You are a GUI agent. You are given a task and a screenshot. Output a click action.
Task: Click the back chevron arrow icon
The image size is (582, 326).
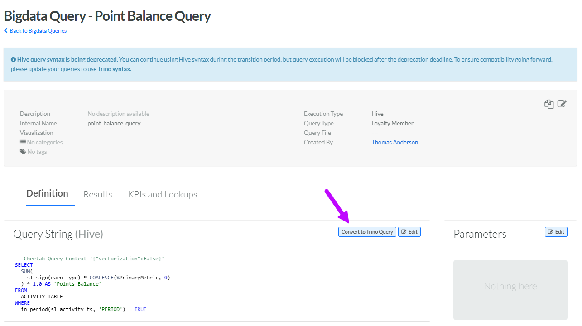click(x=6, y=31)
